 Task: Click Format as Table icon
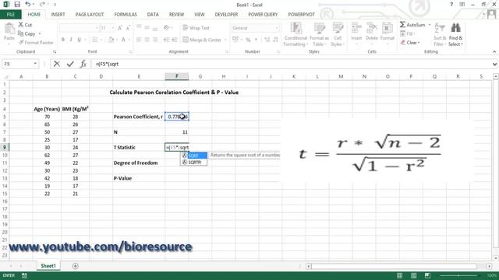coord(319,28)
